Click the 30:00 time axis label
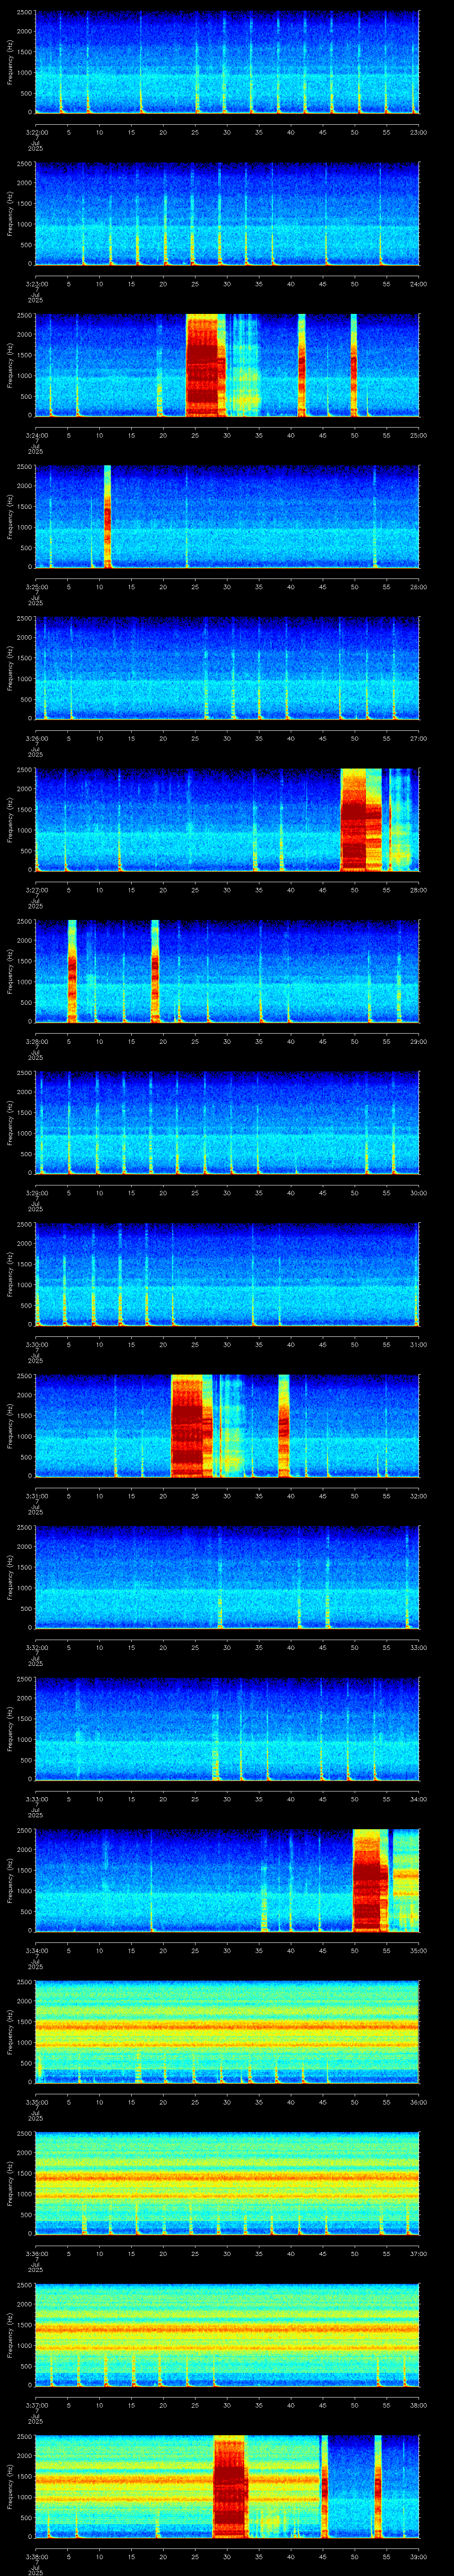454x2576 pixels. coord(419,1193)
